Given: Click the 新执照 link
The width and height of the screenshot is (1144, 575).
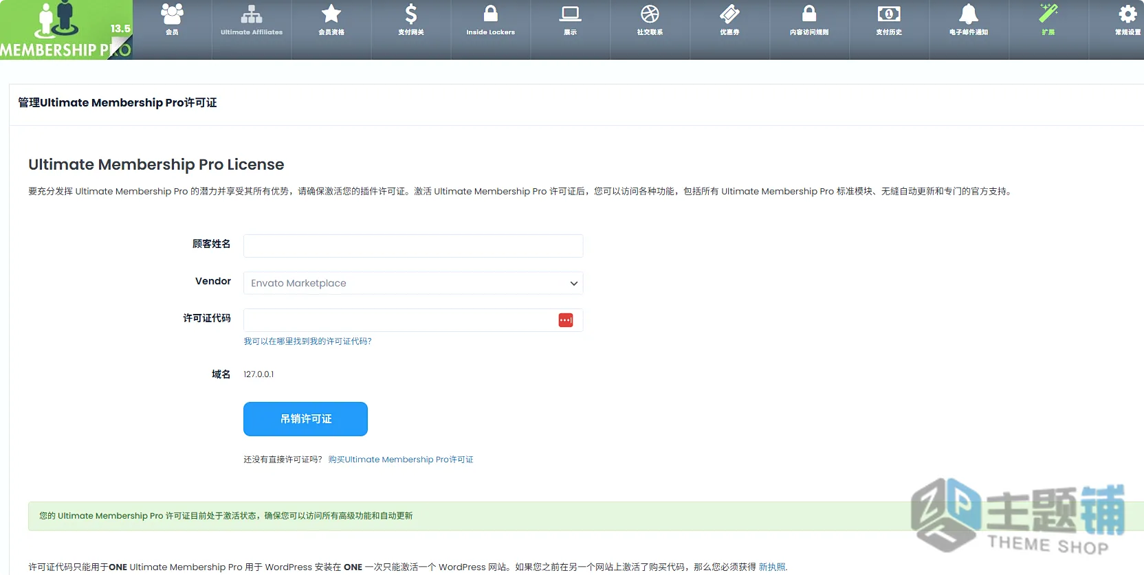Looking at the screenshot, I should pyautogui.click(x=772, y=567).
